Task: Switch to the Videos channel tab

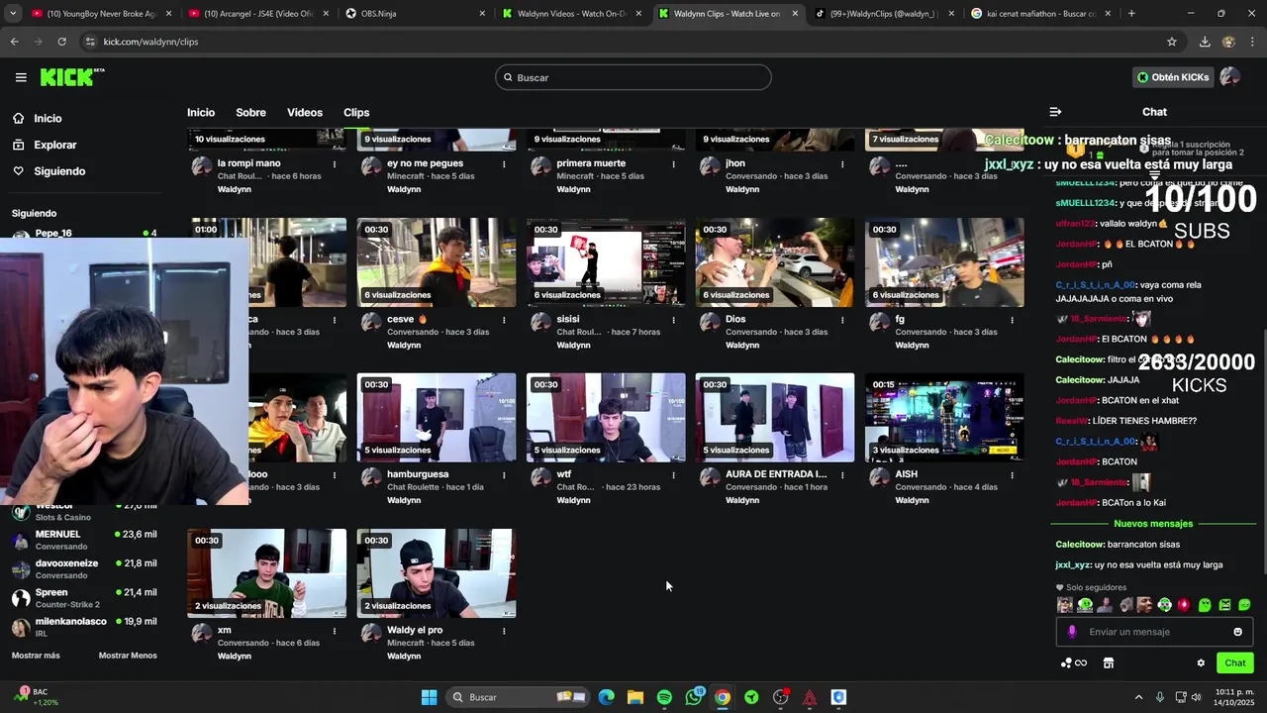Action: click(305, 113)
